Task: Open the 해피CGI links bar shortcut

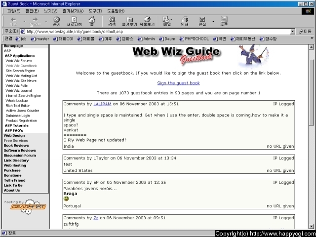Action: (x=63, y=39)
